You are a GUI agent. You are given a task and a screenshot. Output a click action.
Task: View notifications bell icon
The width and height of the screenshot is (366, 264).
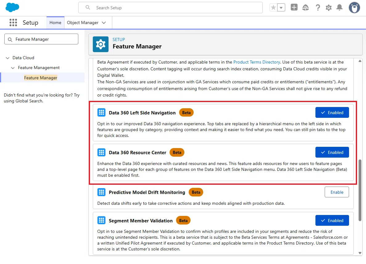(x=339, y=7)
